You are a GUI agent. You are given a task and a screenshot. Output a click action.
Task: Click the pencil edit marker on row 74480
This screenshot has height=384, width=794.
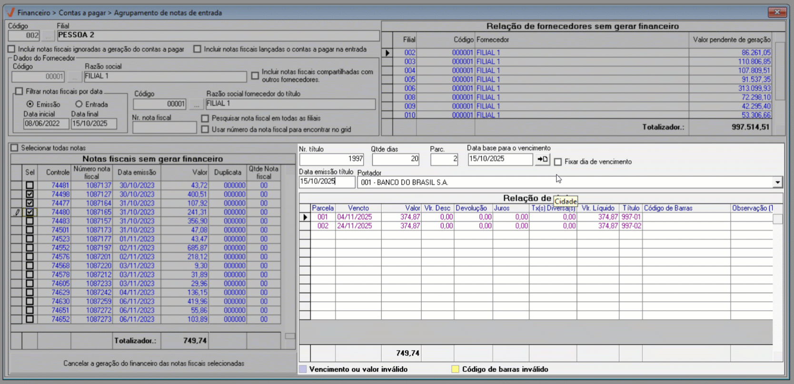[x=17, y=212]
